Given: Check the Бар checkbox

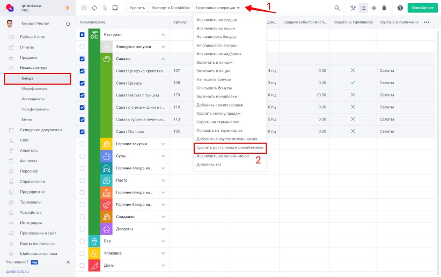Looking at the screenshot, I should pyautogui.click(x=82, y=241).
